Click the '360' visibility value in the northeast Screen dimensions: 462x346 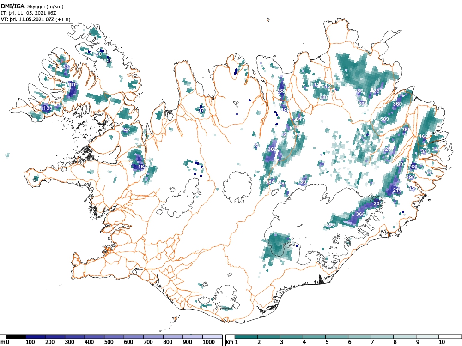(397, 104)
